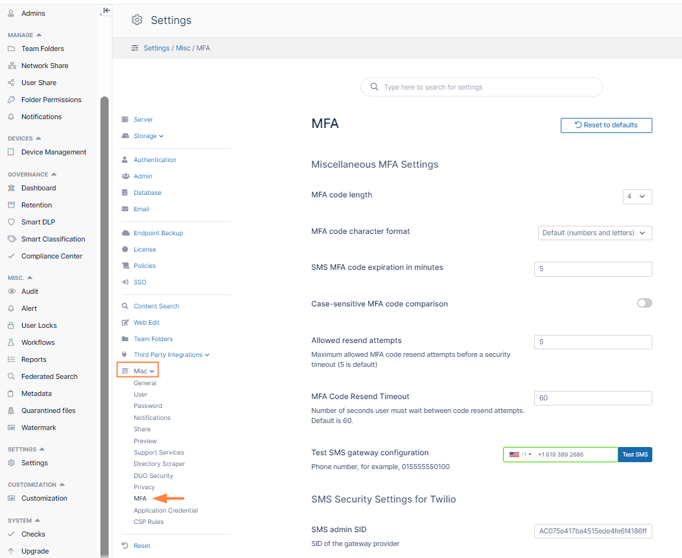The height and width of the screenshot is (558, 682).
Task: Click the Audit eye icon
Action: (x=12, y=291)
